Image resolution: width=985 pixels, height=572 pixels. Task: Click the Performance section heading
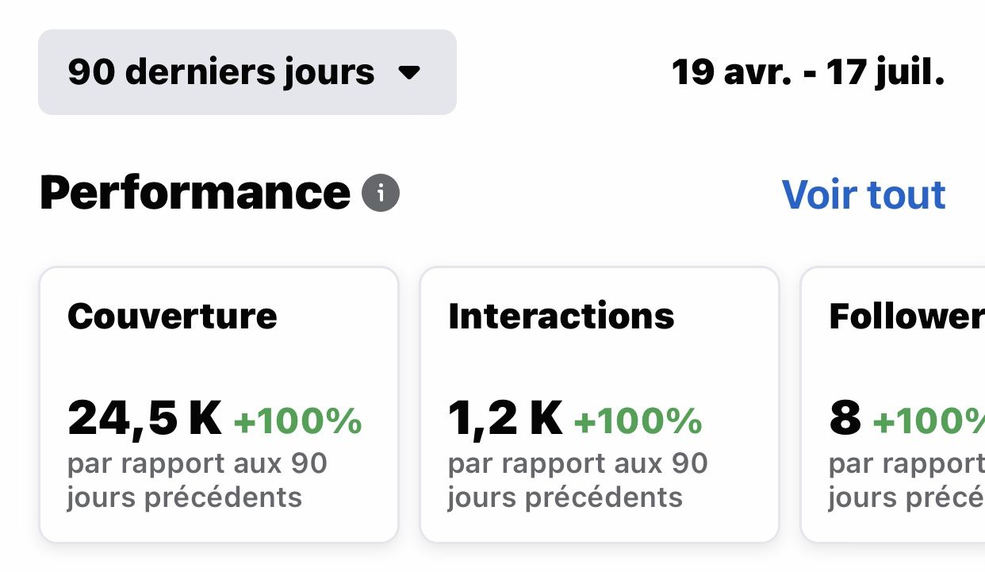pyautogui.click(x=195, y=193)
